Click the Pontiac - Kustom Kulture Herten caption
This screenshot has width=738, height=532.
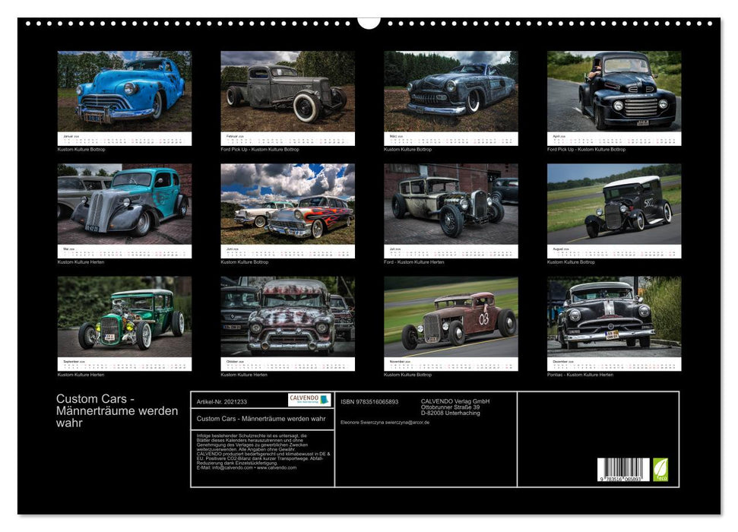[x=579, y=373]
